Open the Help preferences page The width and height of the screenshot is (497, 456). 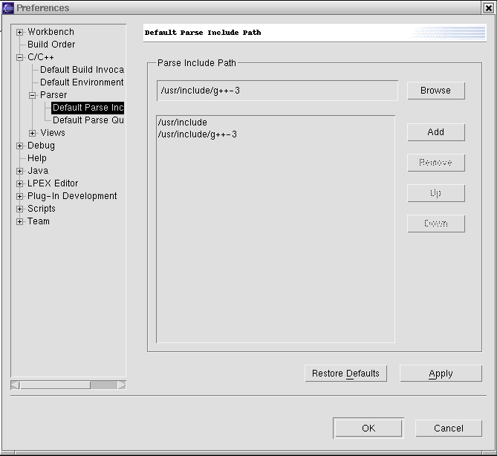(x=37, y=158)
